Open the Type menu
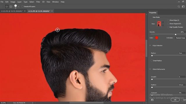This screenshot has height=104, width=186. pos(25,2)
